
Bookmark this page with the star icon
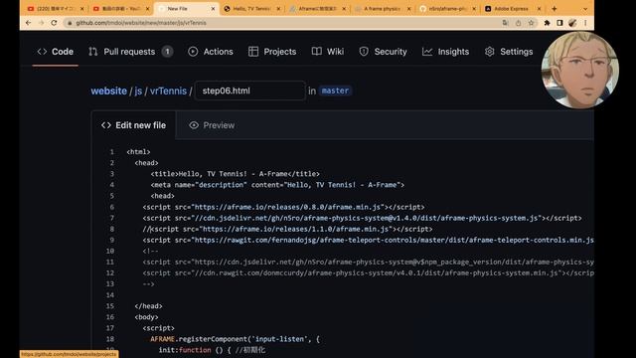tap(531, 23)
